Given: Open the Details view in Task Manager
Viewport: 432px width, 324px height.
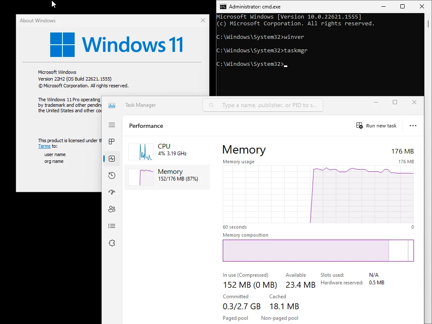Looking at the screenshot, I should pyautogui.click(x=111, y=226).
